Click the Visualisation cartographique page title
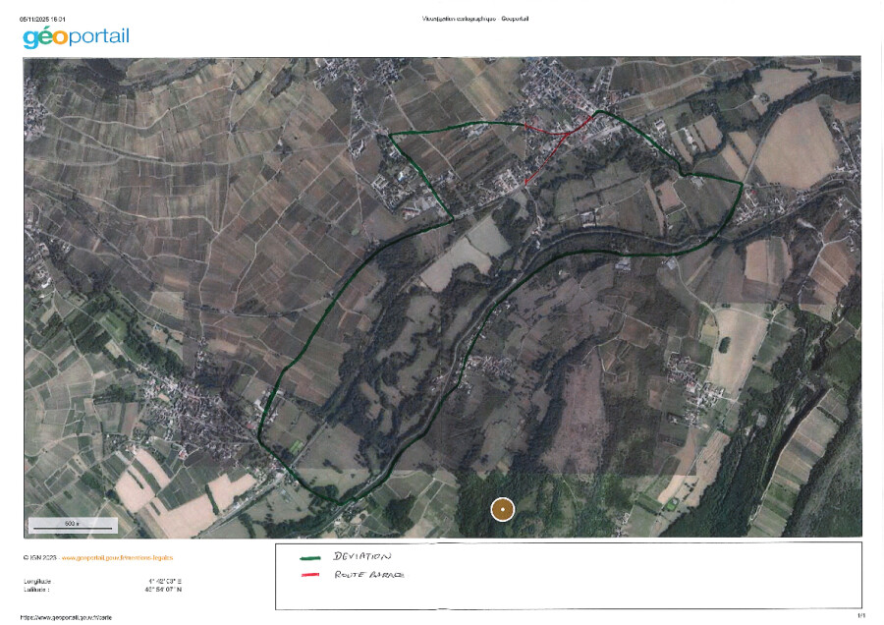 [475, 19]
